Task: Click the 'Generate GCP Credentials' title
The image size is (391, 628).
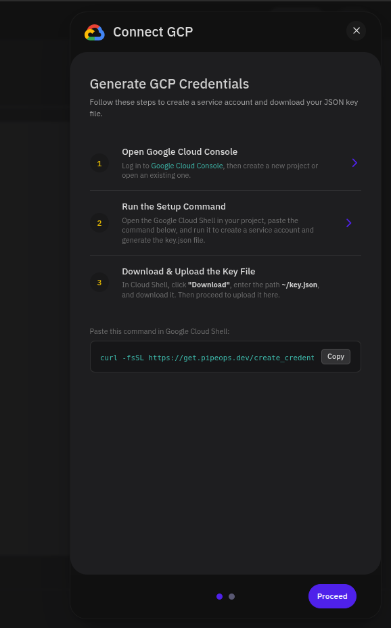Action: click(169, 84)
